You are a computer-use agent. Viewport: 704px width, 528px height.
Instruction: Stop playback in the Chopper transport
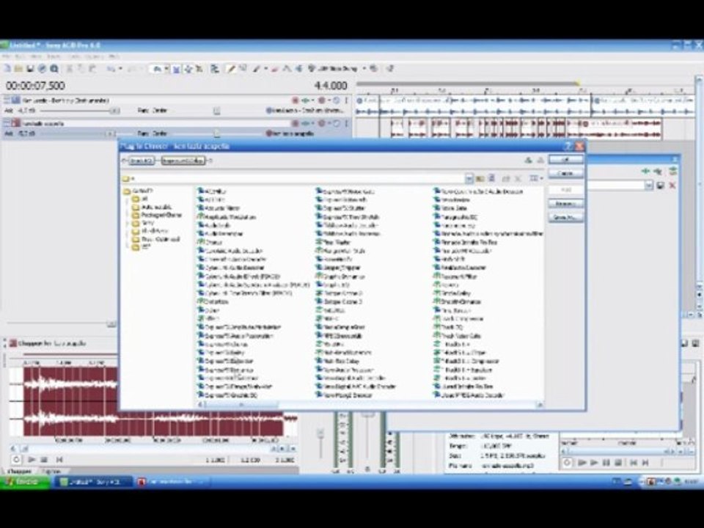pos(44,460)
